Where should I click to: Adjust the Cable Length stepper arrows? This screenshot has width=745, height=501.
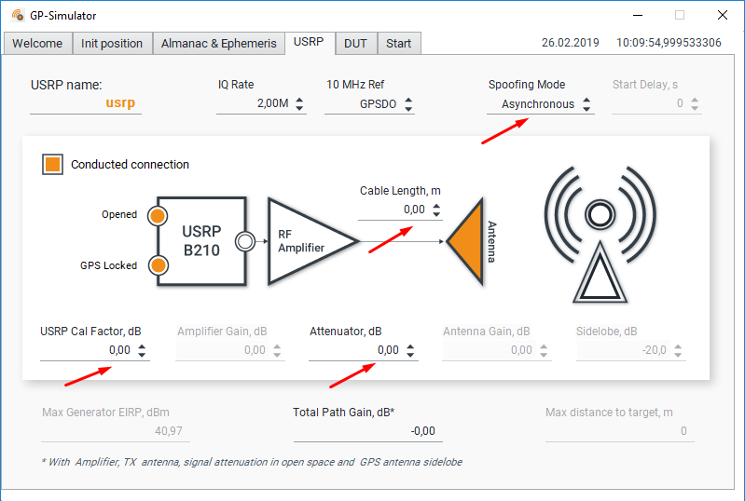point(436,210)
